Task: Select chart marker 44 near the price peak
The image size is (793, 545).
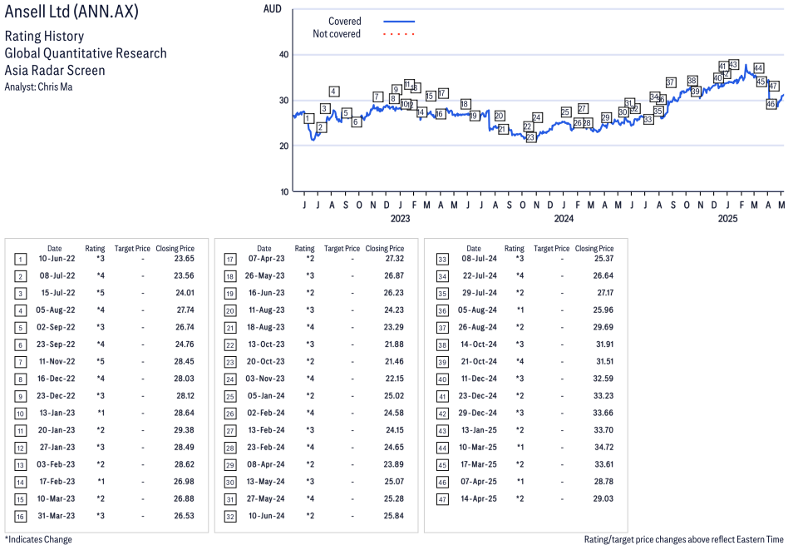Action: (x=758, y=67)
